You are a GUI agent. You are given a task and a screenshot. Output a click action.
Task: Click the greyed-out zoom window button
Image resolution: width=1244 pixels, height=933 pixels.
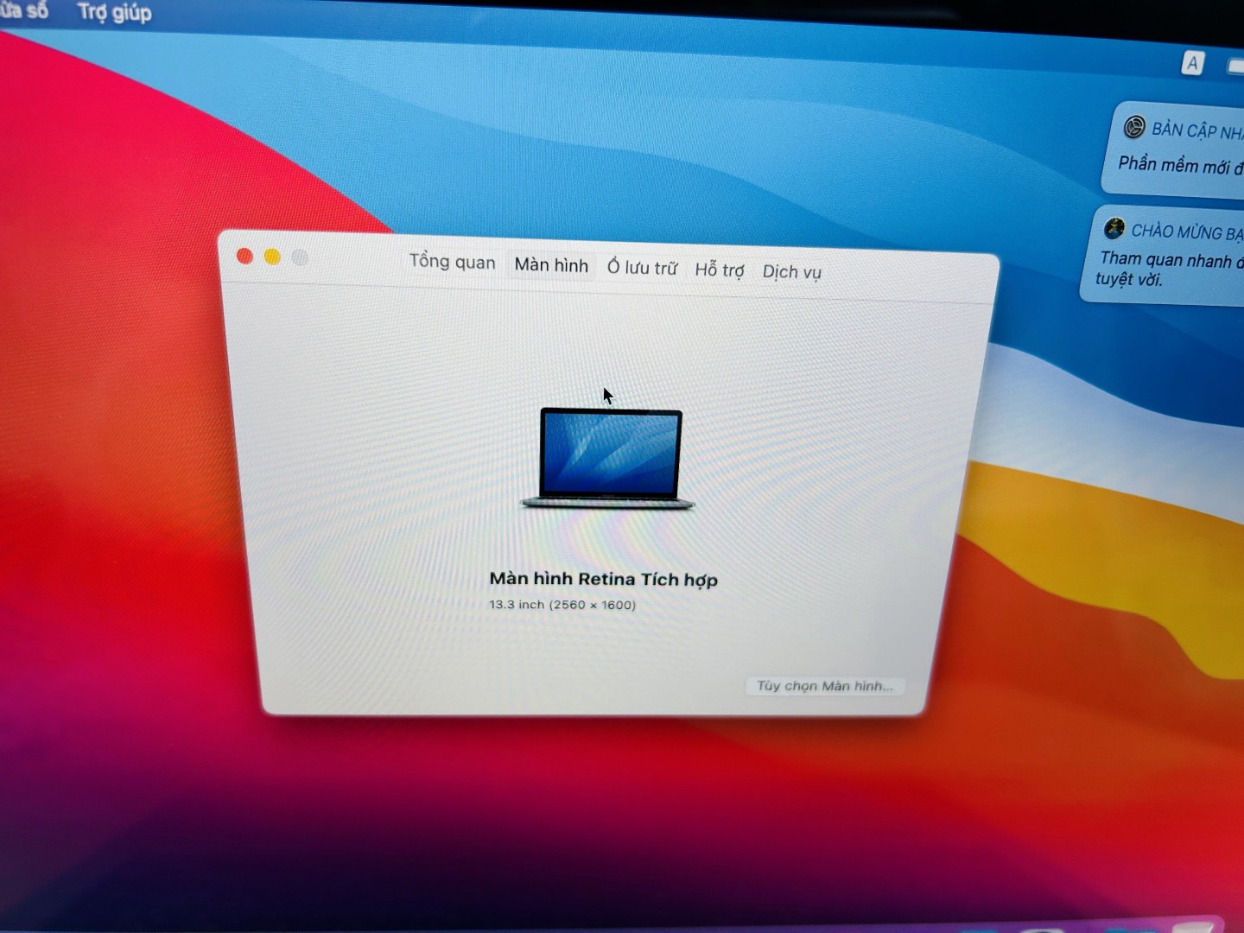[x=300, y=257]
